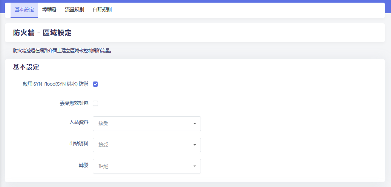Click the 丟棄無效封包 label text
Viewport: 391px width, 187px height.
tap(74, 103)
